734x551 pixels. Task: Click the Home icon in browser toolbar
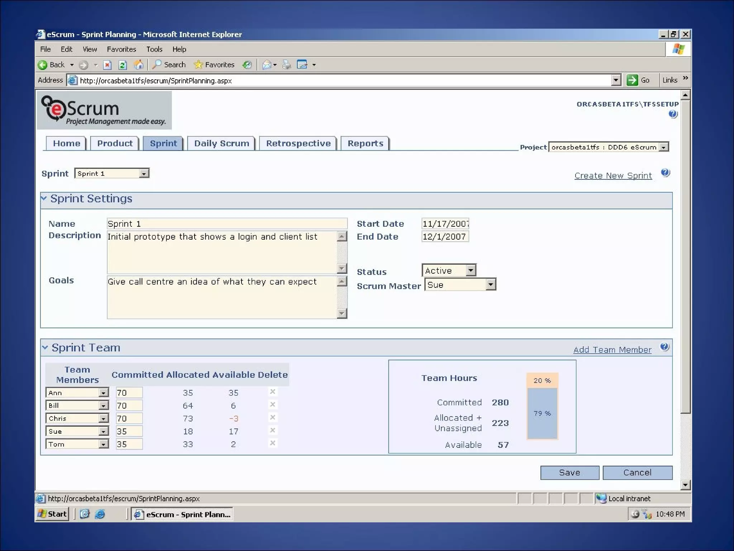tap(139, 65)
